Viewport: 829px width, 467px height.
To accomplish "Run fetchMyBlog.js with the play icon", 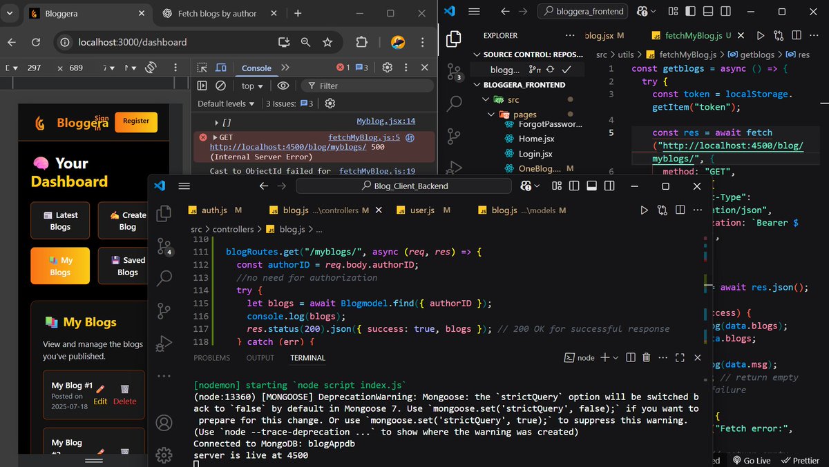I will 760,35.
